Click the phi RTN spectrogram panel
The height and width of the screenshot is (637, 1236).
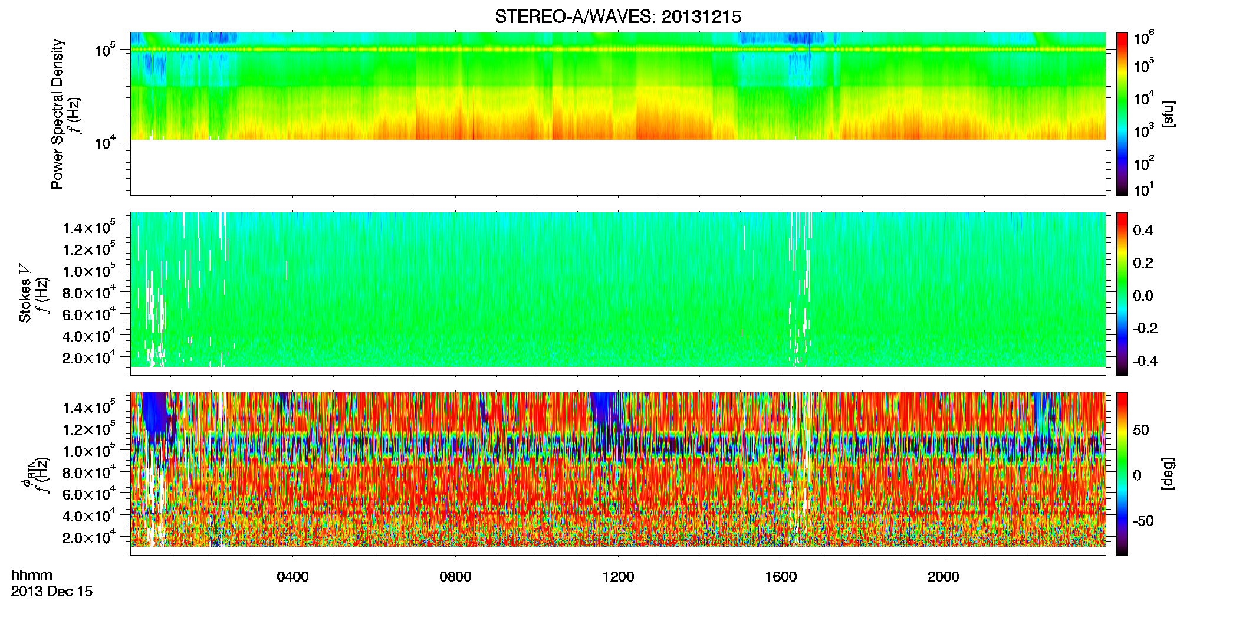click(x=618, y=474)
